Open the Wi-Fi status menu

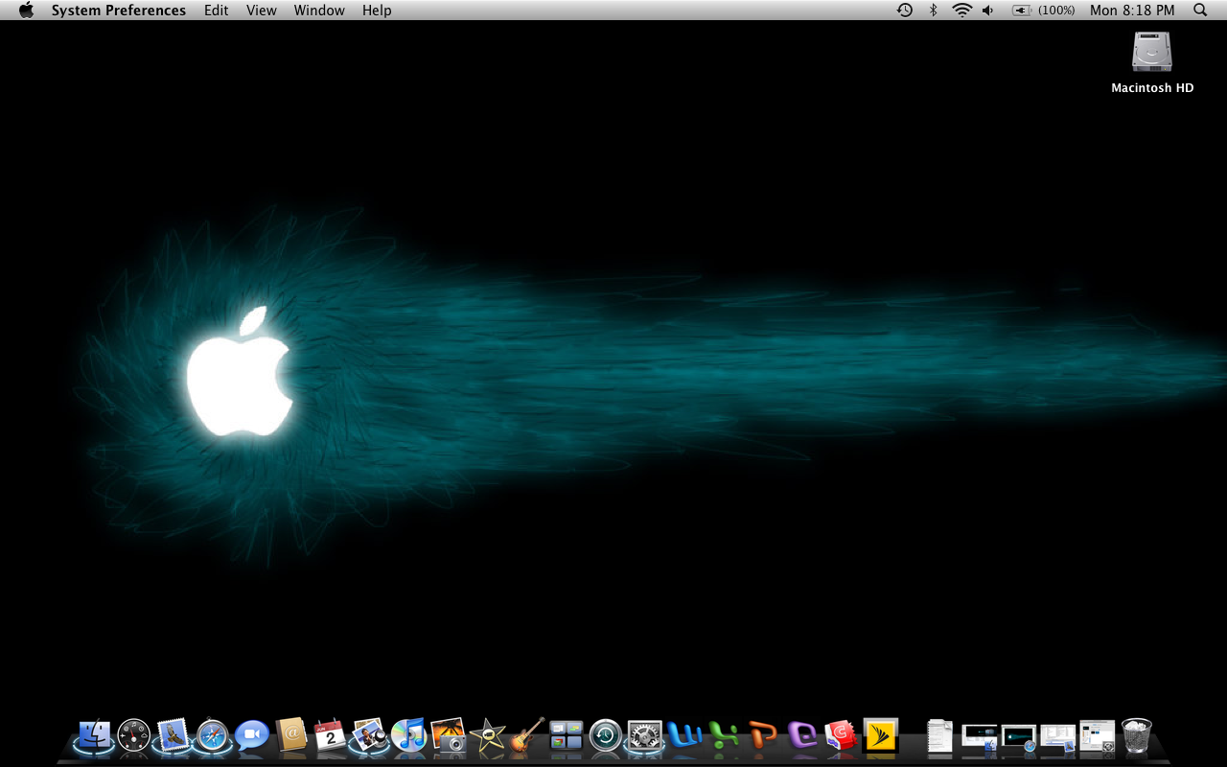click(x=961, y=10)
